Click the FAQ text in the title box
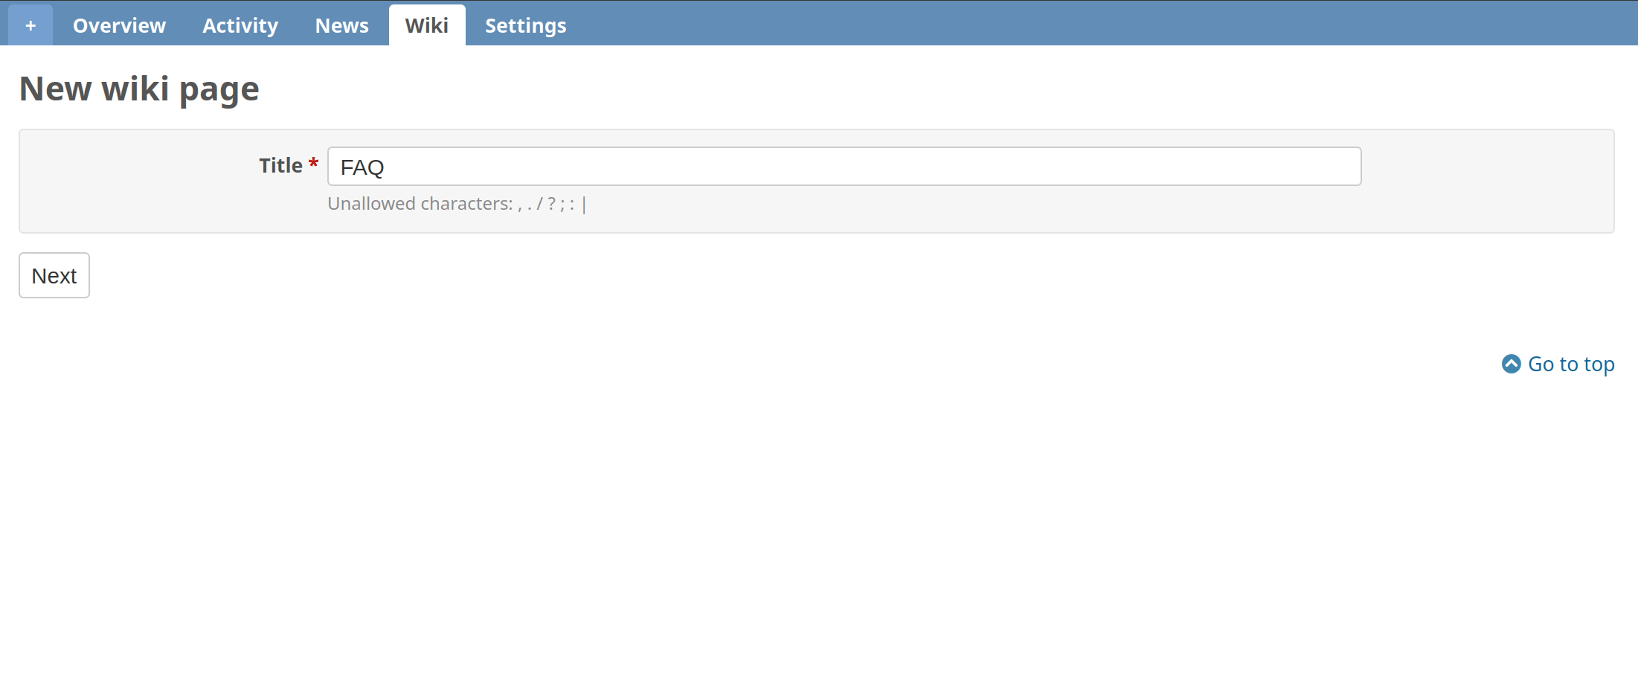The image size is (1638, 677). click(362, 167)
